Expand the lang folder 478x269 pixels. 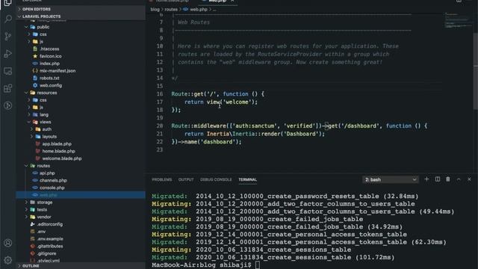(44, 114)
